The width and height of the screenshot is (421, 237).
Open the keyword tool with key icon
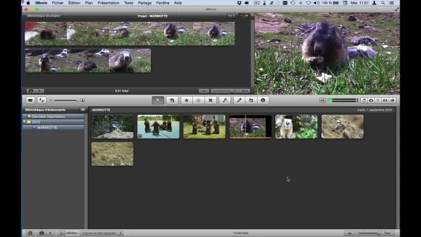coord(225,100)
